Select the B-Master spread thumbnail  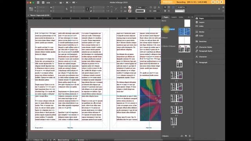click(184, 40)
